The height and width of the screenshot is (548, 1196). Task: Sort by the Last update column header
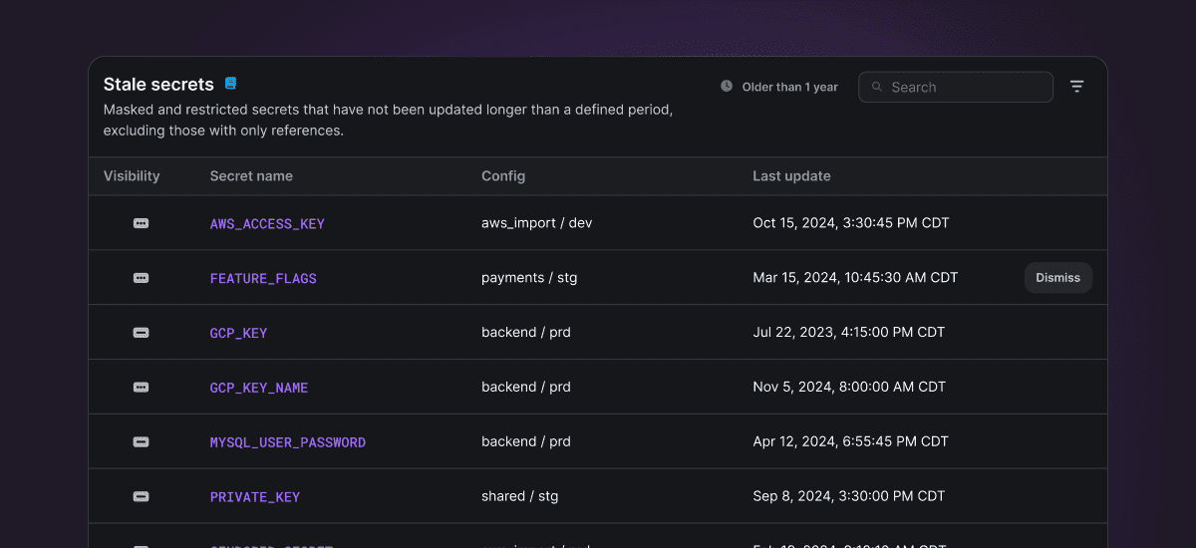[791, 176]
